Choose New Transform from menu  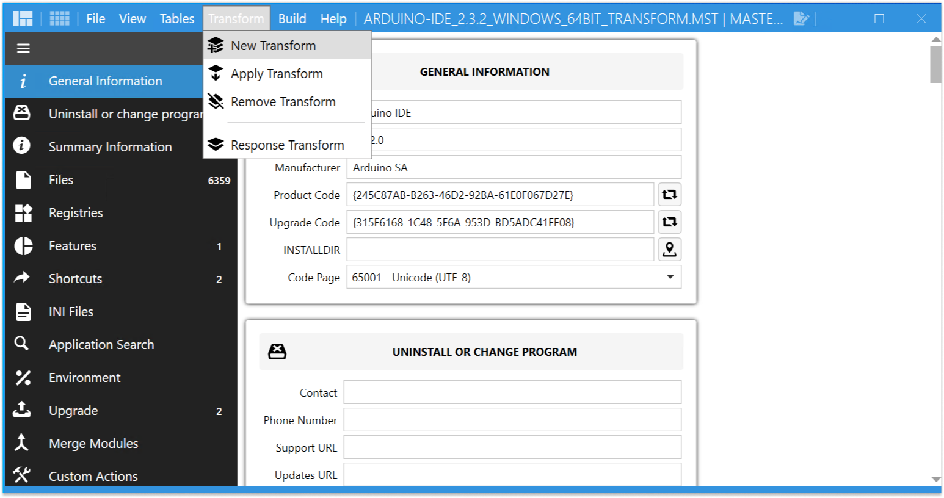click(288, 46)
